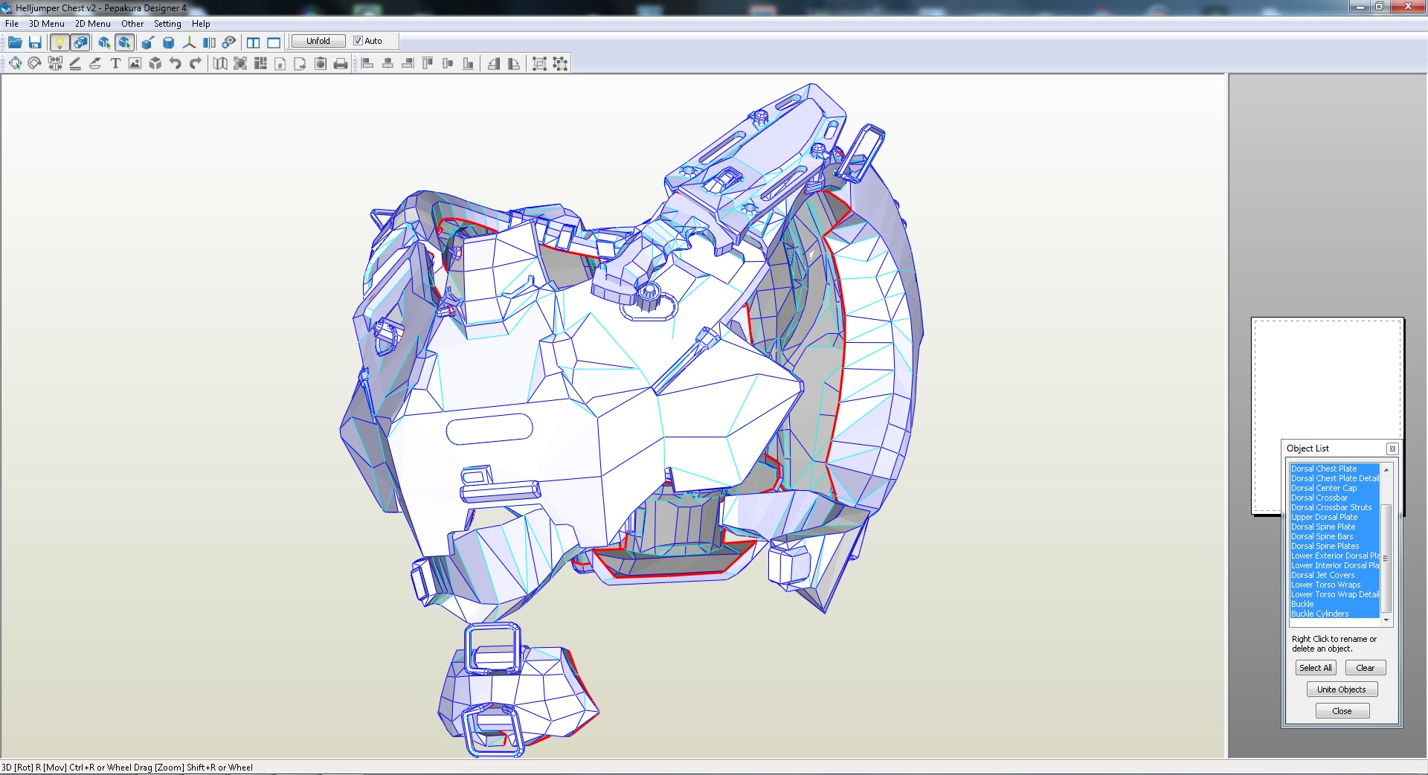Screen dimensions: 1428x775
Task: Click the Object List scroll up arrow
Action: (x=1386, y=470)
